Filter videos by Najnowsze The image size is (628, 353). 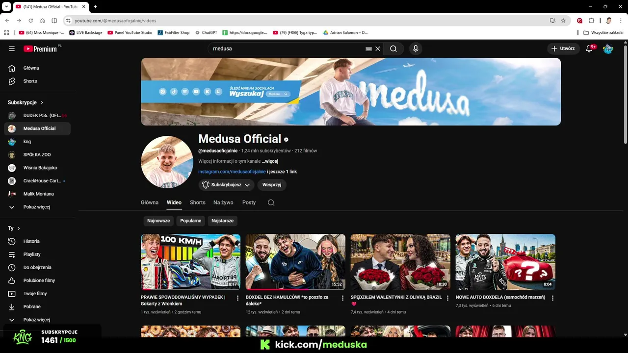[158, 221]
